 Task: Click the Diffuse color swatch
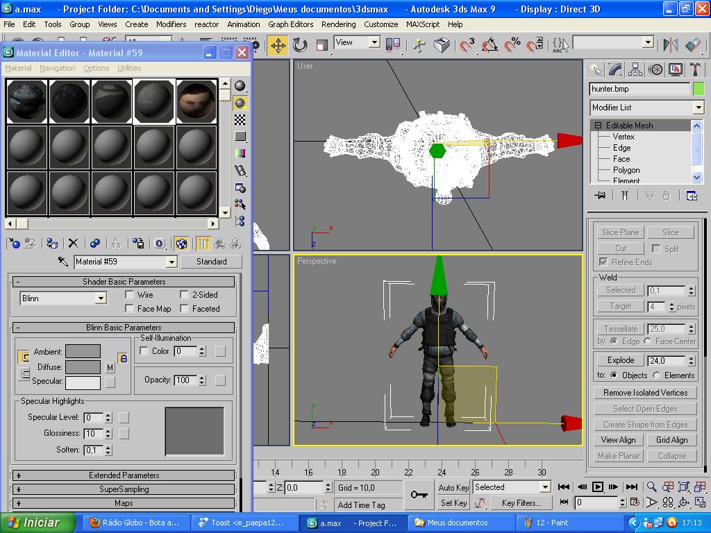tap(83, 366)
